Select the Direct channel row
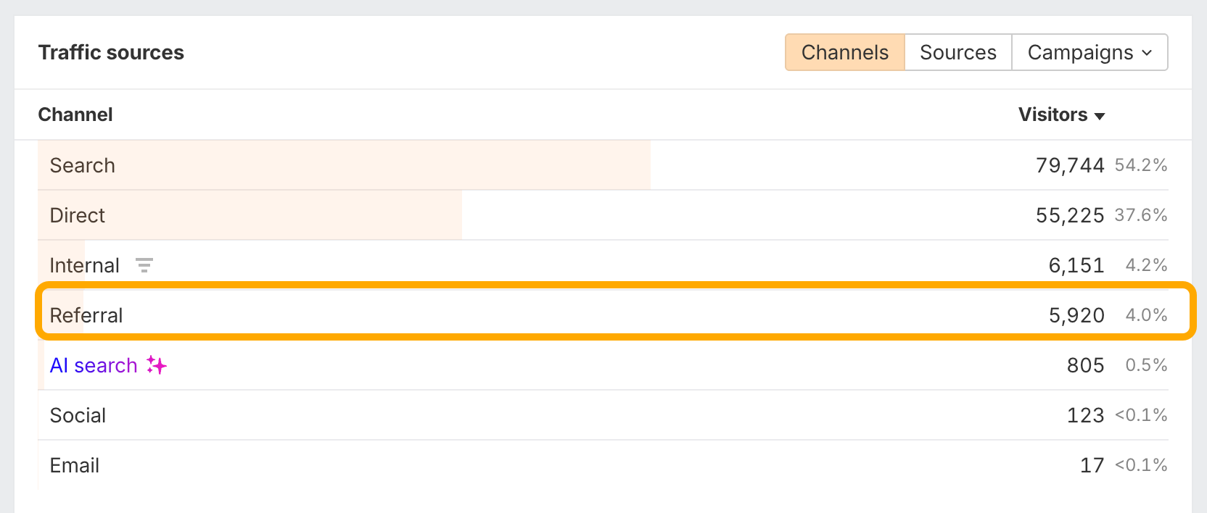This screenshot has width=1207, height=513. click(603, 215)
